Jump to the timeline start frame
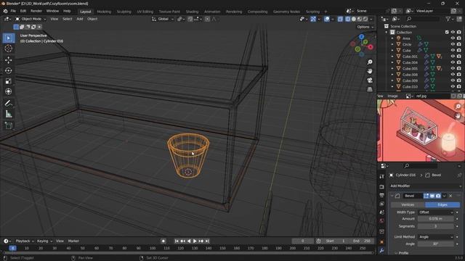The width and height of the screenshot is (465, 261). point(177,241)
